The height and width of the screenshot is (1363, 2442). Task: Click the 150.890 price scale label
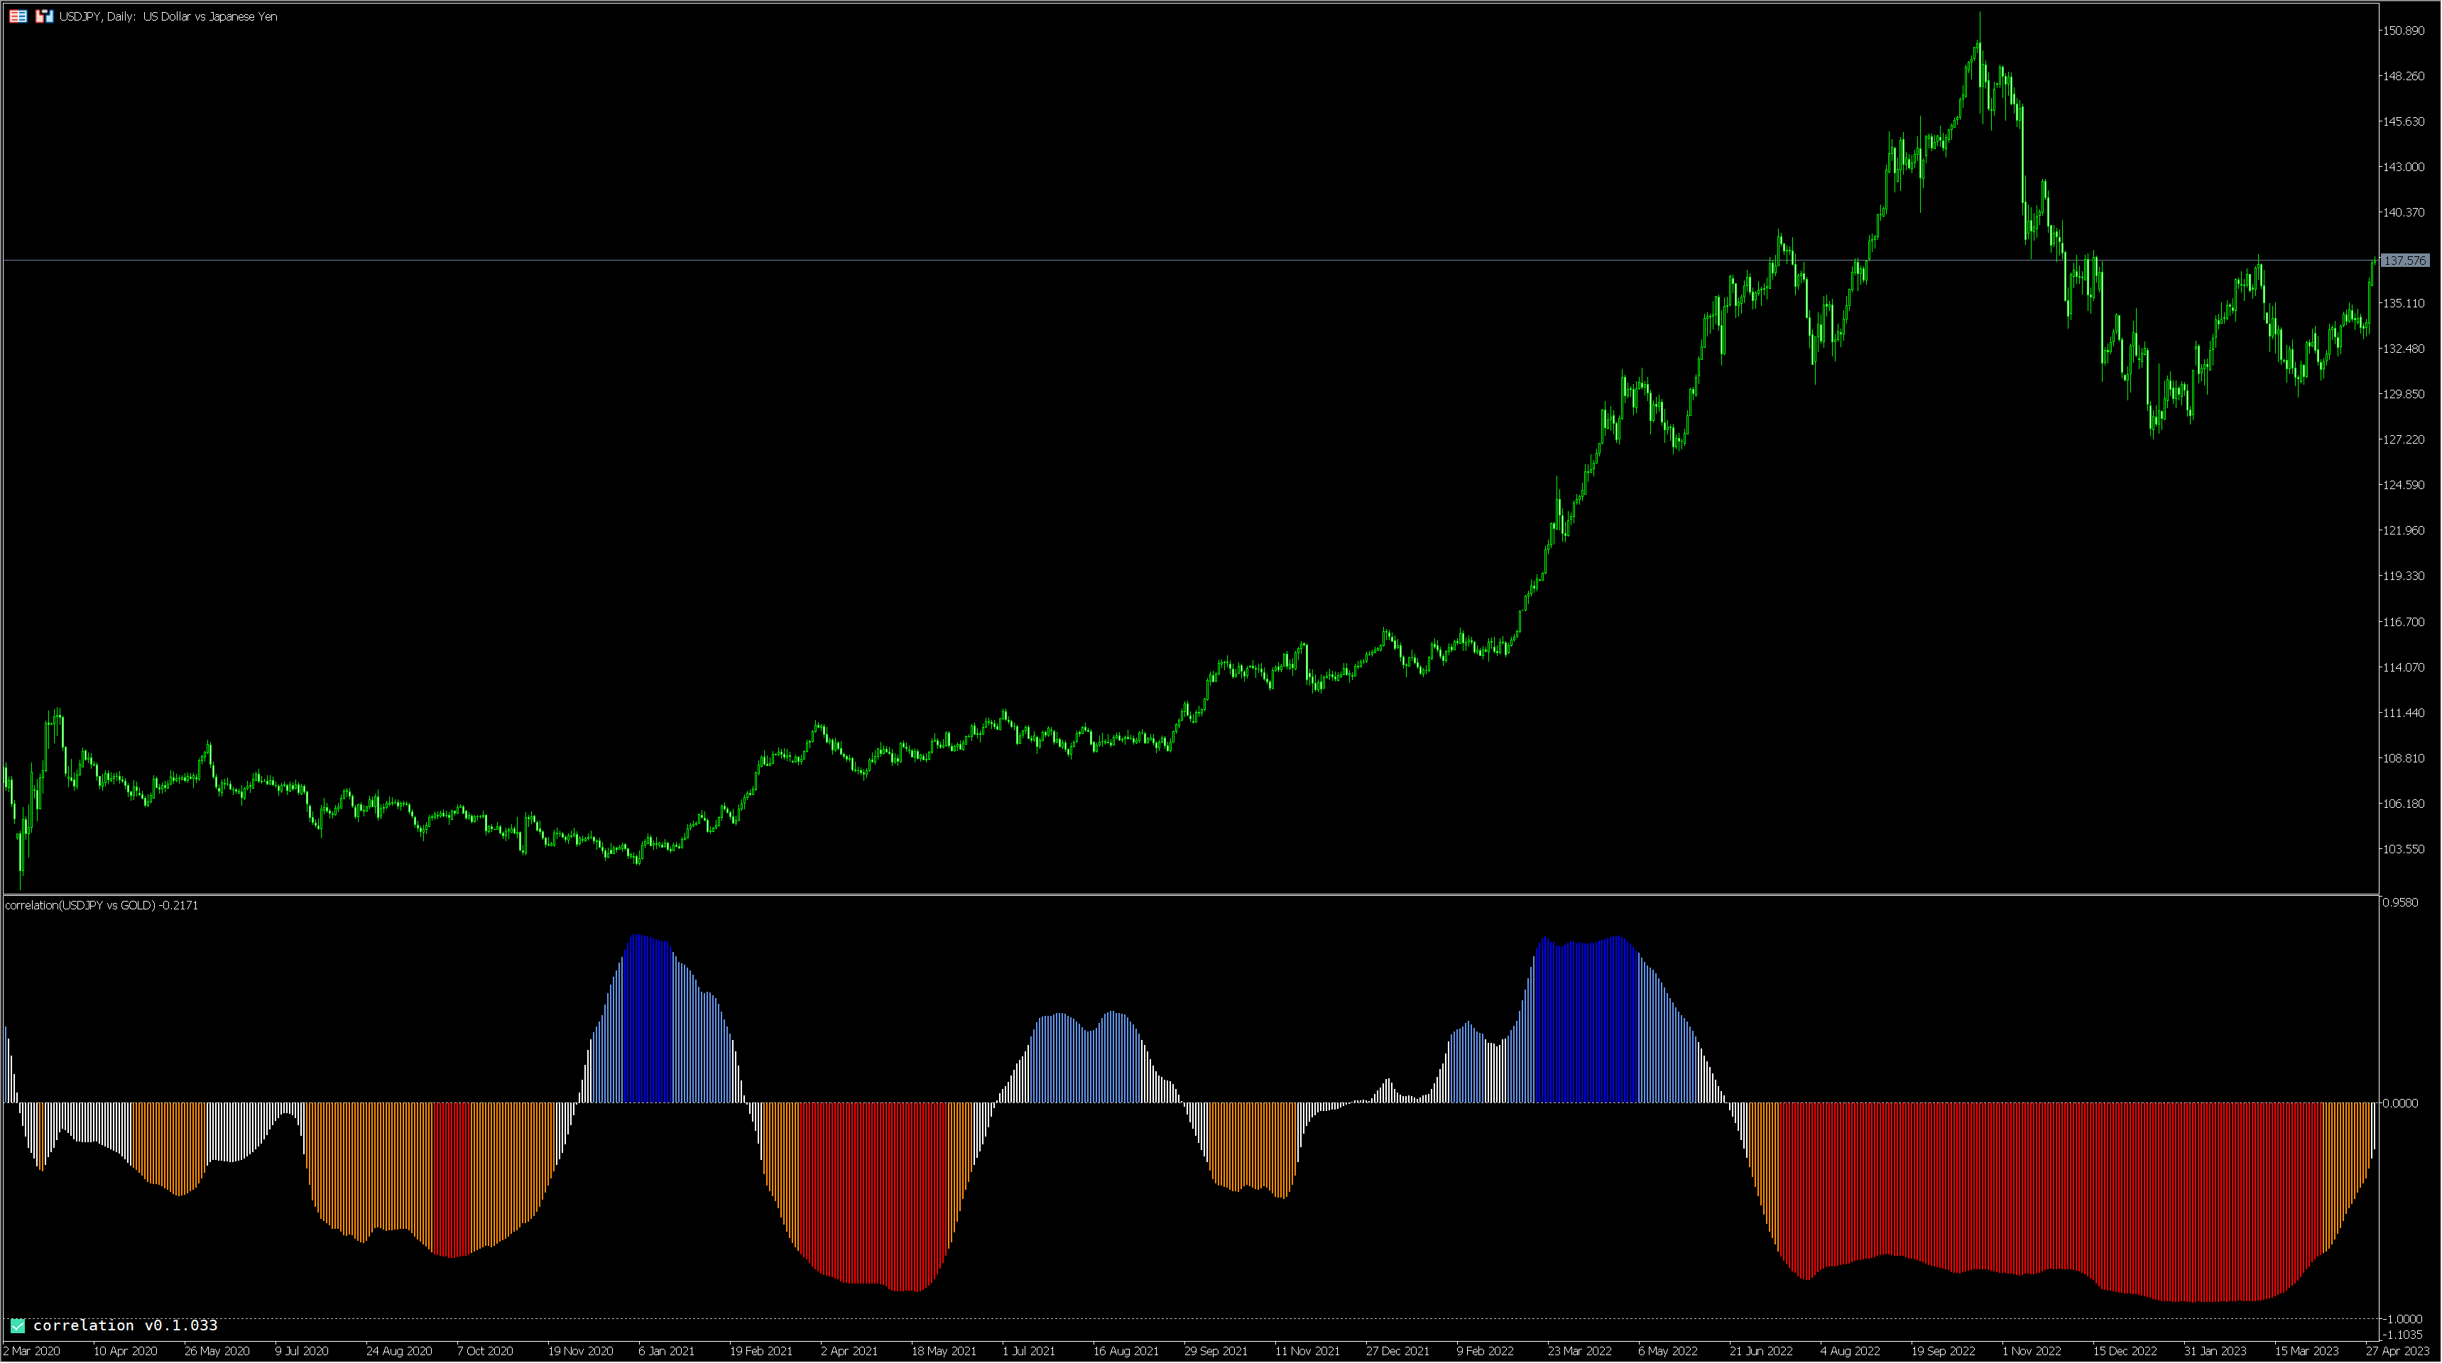(x=2403, y=31)
